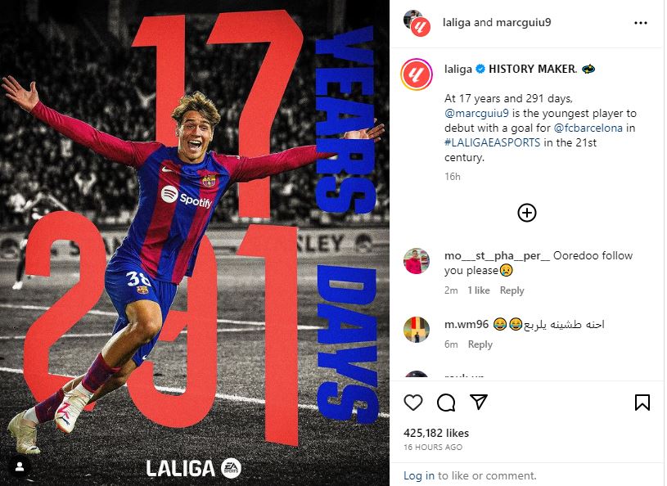Open header combined profile avatars

(417, 24)
